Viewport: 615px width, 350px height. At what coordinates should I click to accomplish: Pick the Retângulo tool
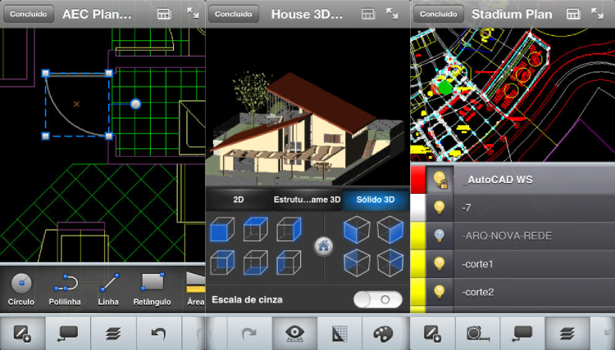[x=153, y=289]
